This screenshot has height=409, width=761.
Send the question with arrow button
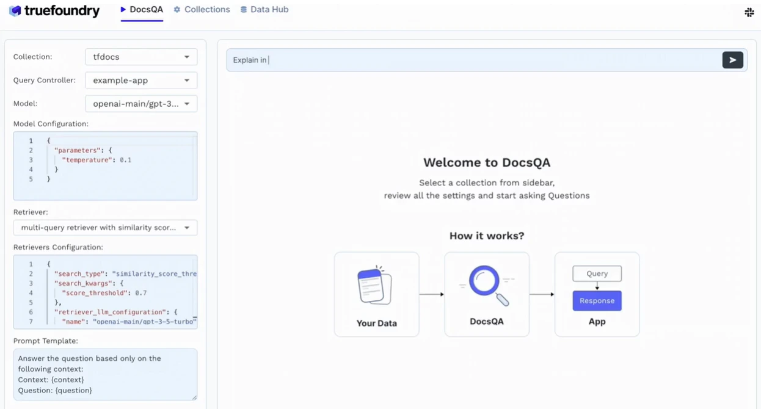click(x=732, y=60)
